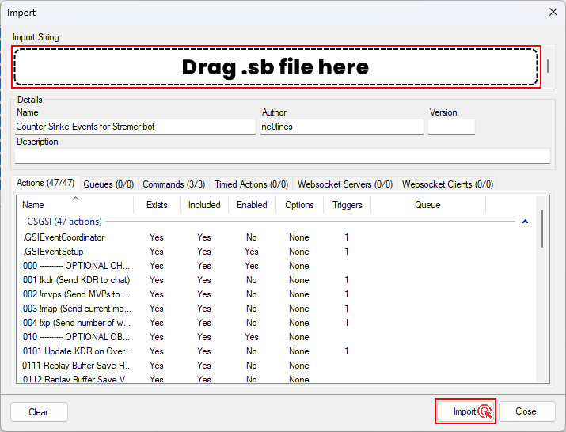Close the Import dialog window

[551, 13]
